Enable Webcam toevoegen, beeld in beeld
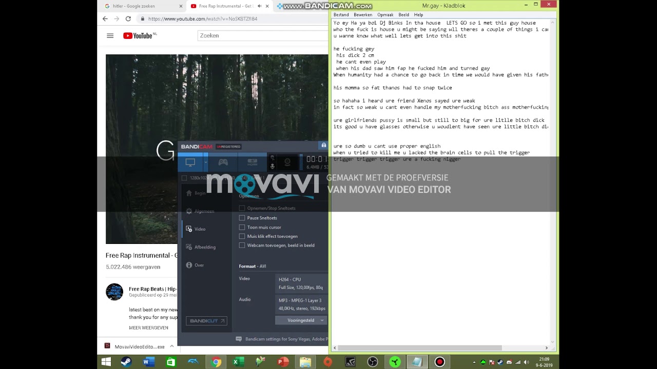657x369 pixels. 242,245
